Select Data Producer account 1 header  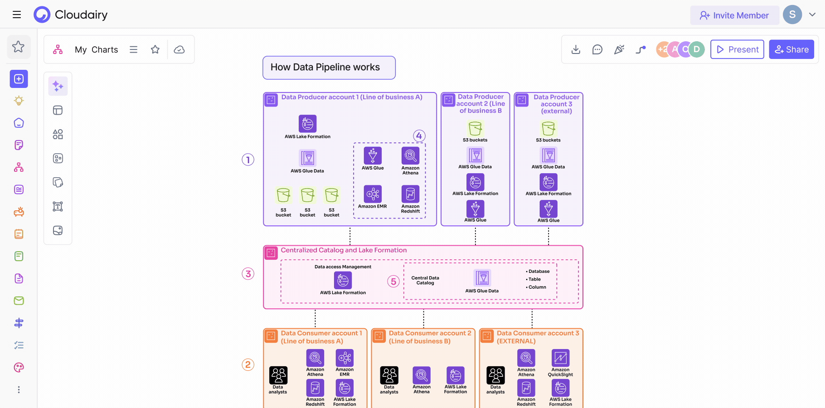pyautogui.click(x=352, y=97)
